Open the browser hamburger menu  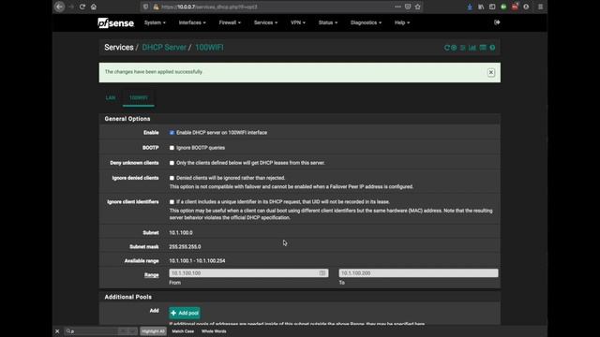pyautogui.click(x=540, y=7)
